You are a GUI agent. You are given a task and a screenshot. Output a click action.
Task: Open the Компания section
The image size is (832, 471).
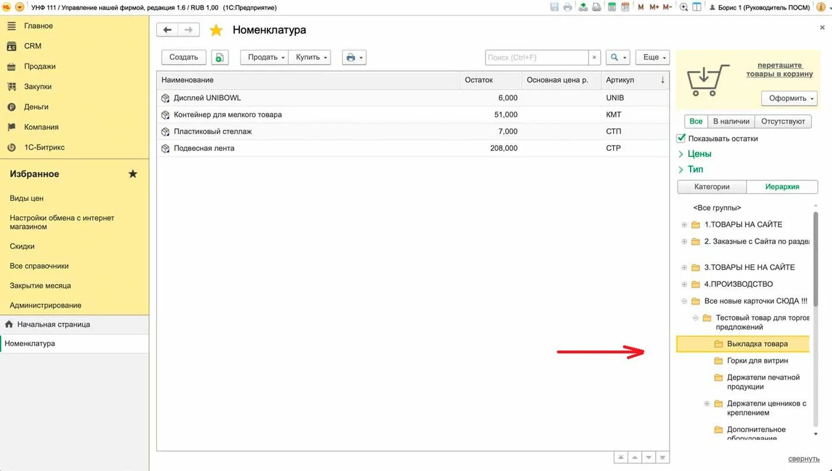pyautogui.click(x=41, y=127)
